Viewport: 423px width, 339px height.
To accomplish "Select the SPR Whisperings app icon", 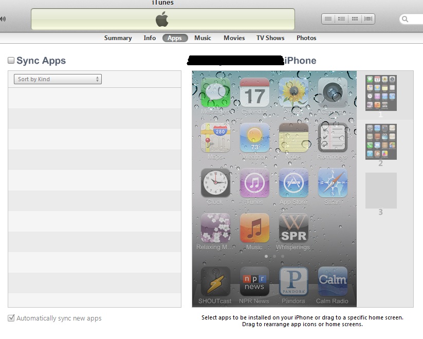I will tap(293, 228).
